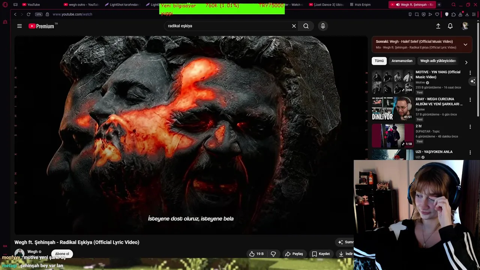Screen dimensions: 480x270
Task: Click the video player to pause
Action: [191, 135]
